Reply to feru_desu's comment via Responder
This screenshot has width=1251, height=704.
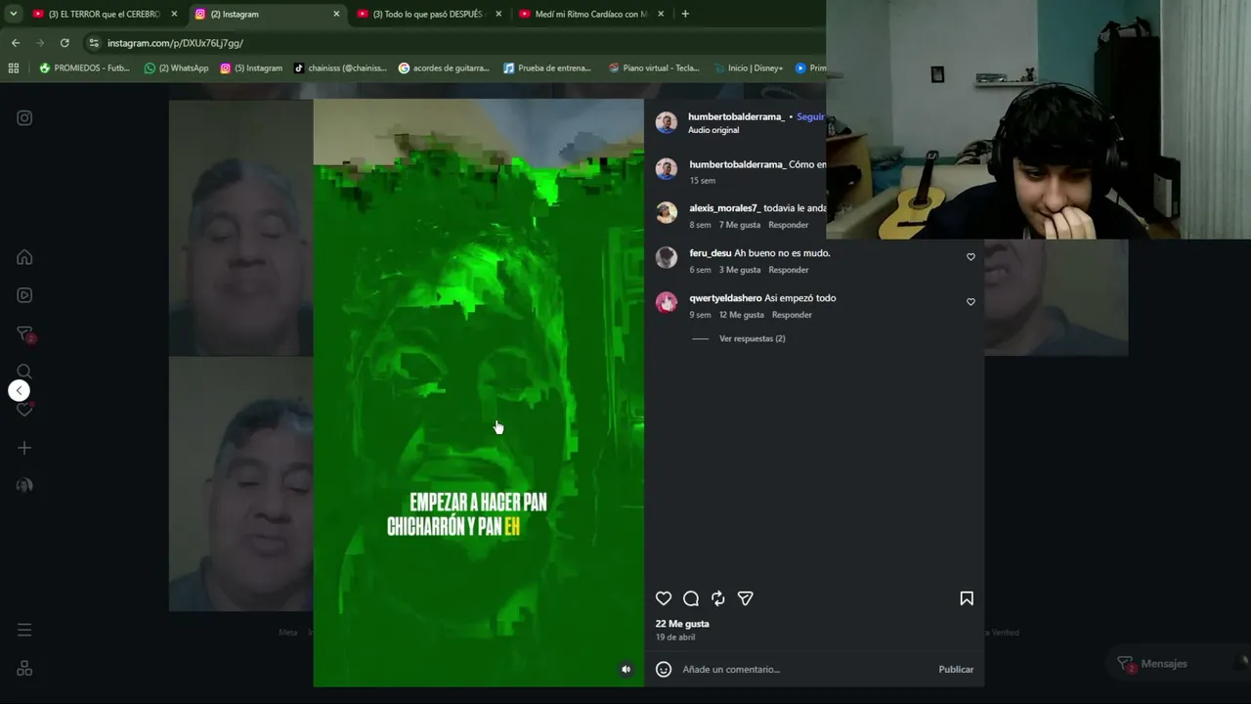[789, 270]
